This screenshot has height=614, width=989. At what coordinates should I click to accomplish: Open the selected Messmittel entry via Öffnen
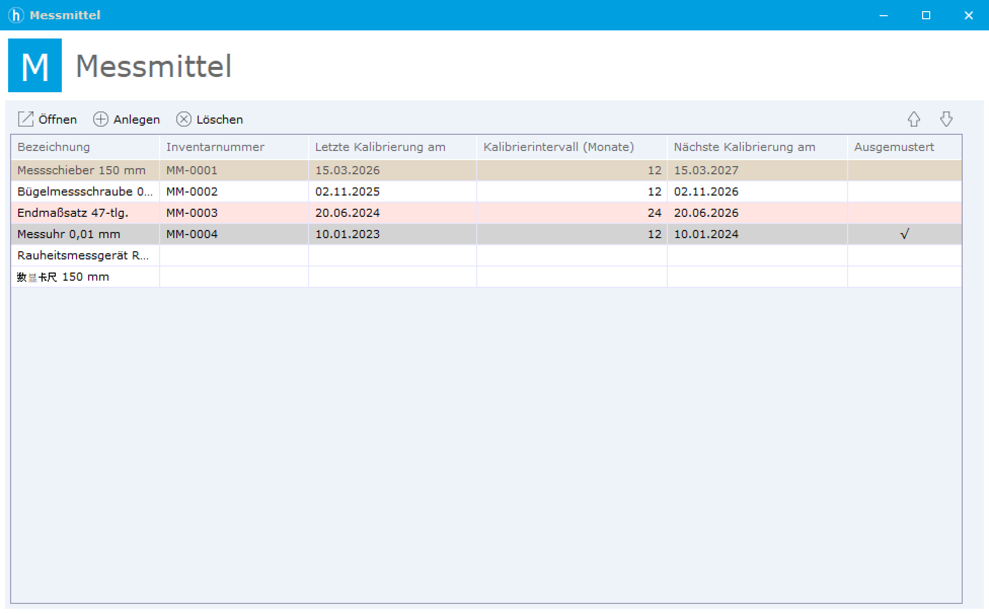(x=47, y=120)
